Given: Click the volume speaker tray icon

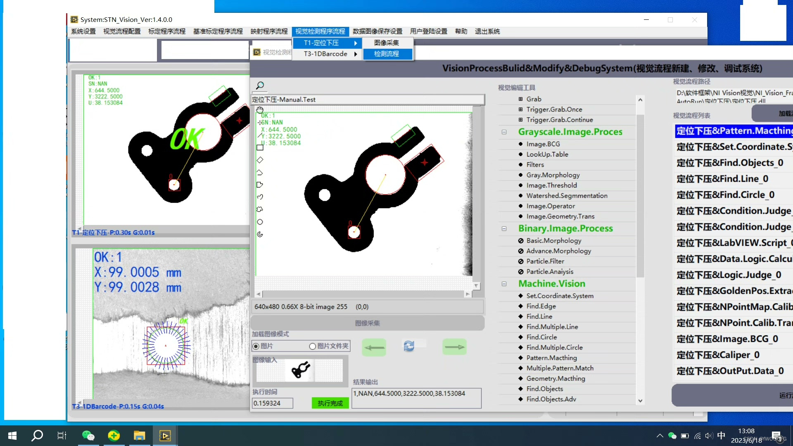Looking at the screenshot, I should click(x=709, y=436).
